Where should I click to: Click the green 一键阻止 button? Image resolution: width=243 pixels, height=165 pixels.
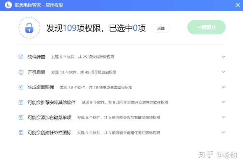point(206,27)
